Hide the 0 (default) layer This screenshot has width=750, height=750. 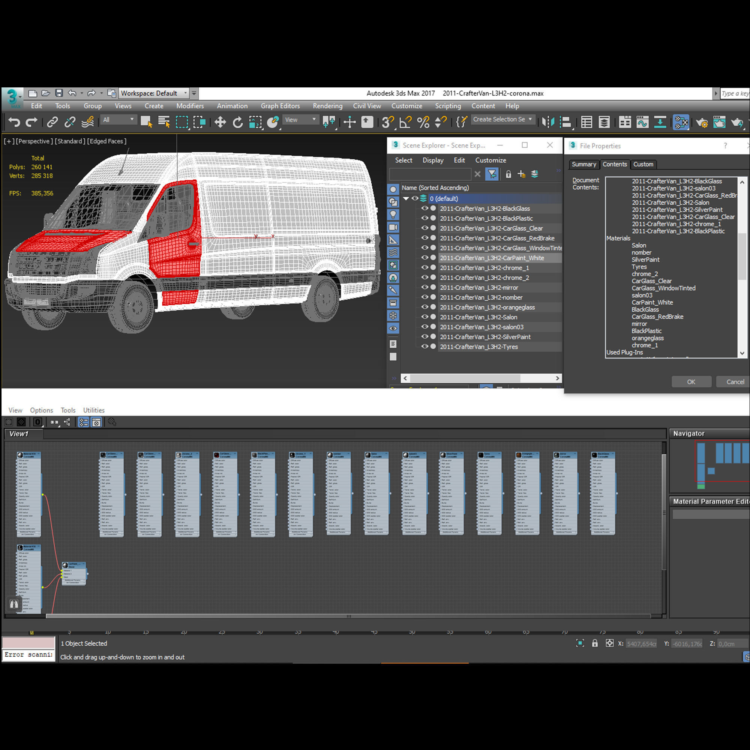click(x=415, y=198)
